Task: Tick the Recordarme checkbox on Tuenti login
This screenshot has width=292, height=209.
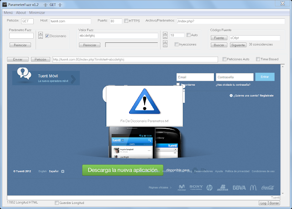Action: click(x=178, y=84)
